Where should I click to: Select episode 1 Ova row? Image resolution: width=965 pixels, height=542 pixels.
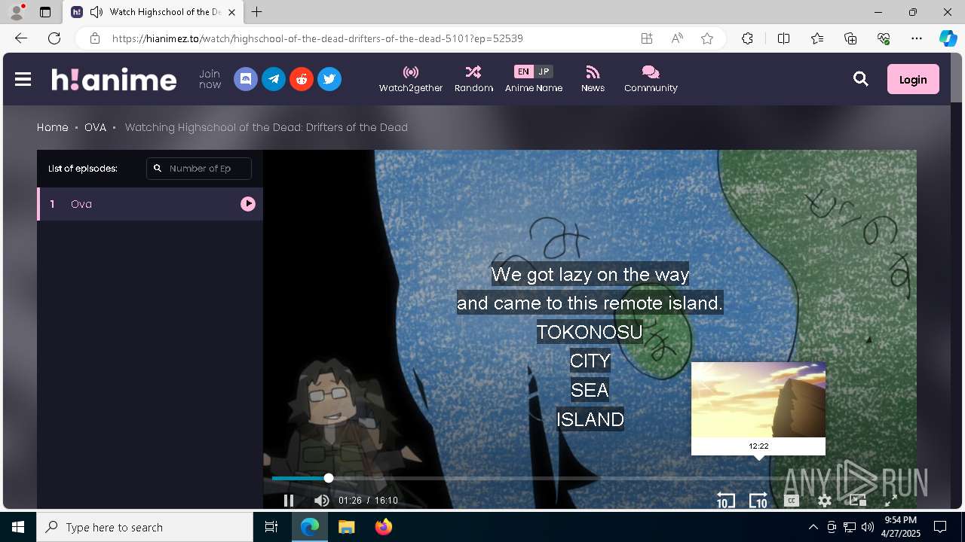(150, 204)
